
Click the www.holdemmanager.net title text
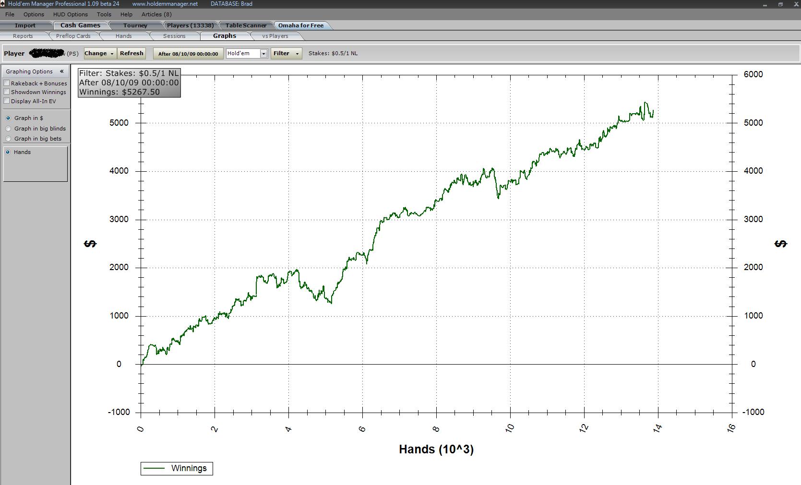(165, 4)
